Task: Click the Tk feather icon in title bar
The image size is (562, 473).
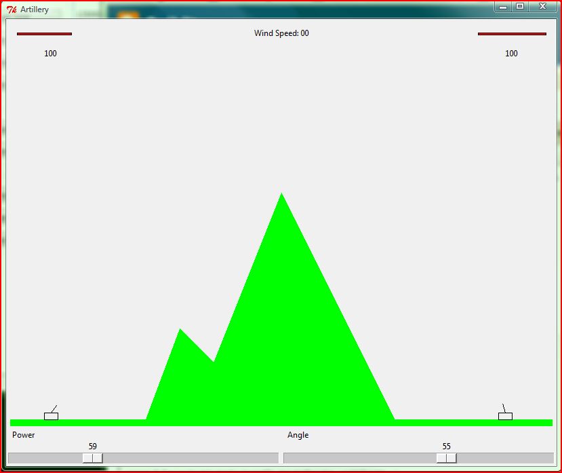Action: coord(12,10)
